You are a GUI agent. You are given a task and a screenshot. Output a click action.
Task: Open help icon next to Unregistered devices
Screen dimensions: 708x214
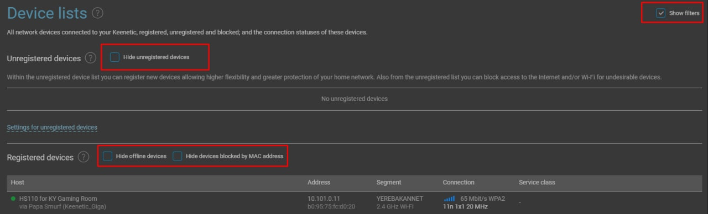pos(91,58)
